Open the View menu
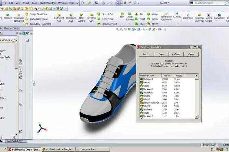The image size is (229, 152). point(18,3)
